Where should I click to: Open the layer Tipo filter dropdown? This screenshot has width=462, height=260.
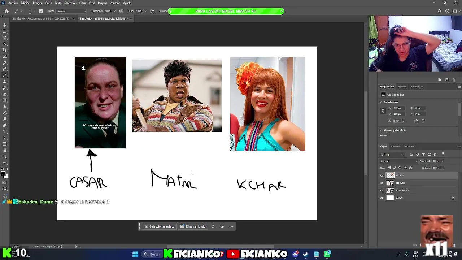tap(392, 155)
